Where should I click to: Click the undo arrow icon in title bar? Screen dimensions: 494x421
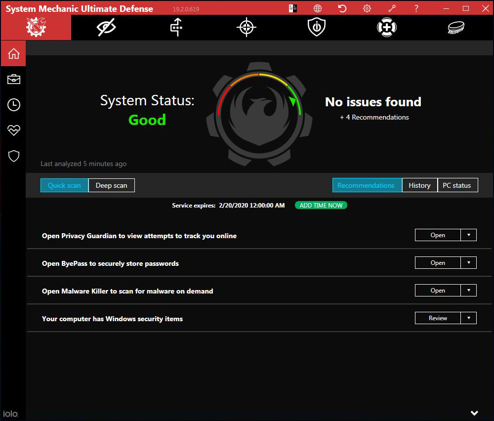pos(342,8)
